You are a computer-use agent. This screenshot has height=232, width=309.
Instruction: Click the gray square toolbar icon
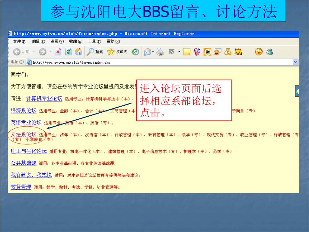click(x=172, y=52)
